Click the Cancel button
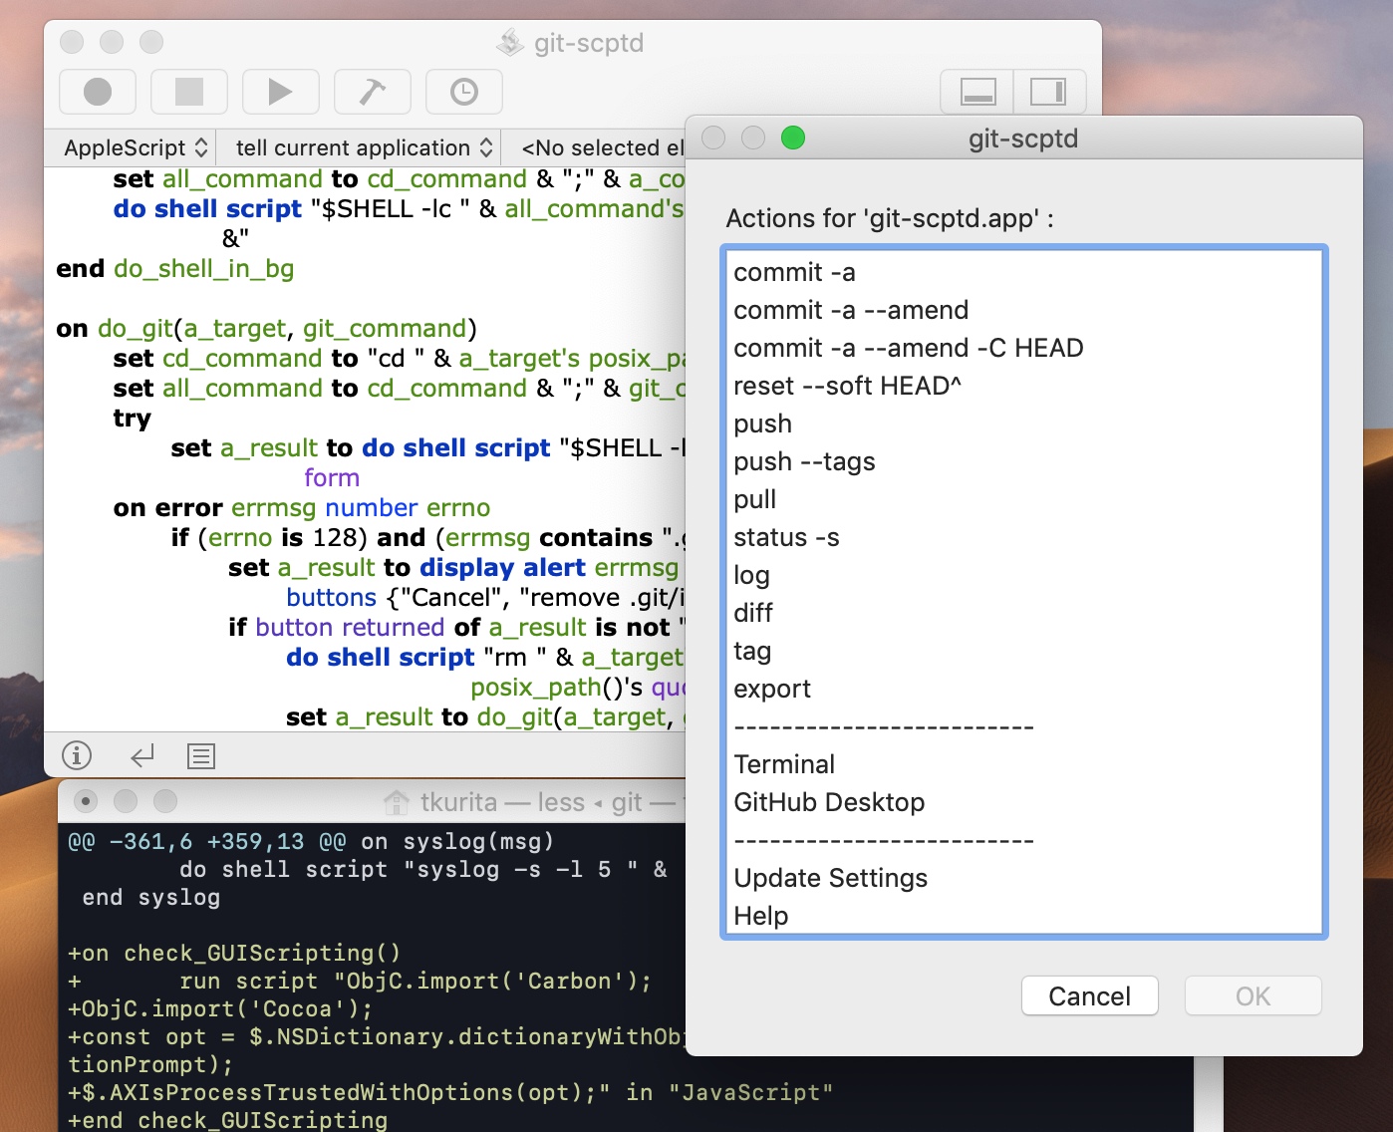The width and height of the screenshot is (1393, 1132). (x=1089, y=995)
